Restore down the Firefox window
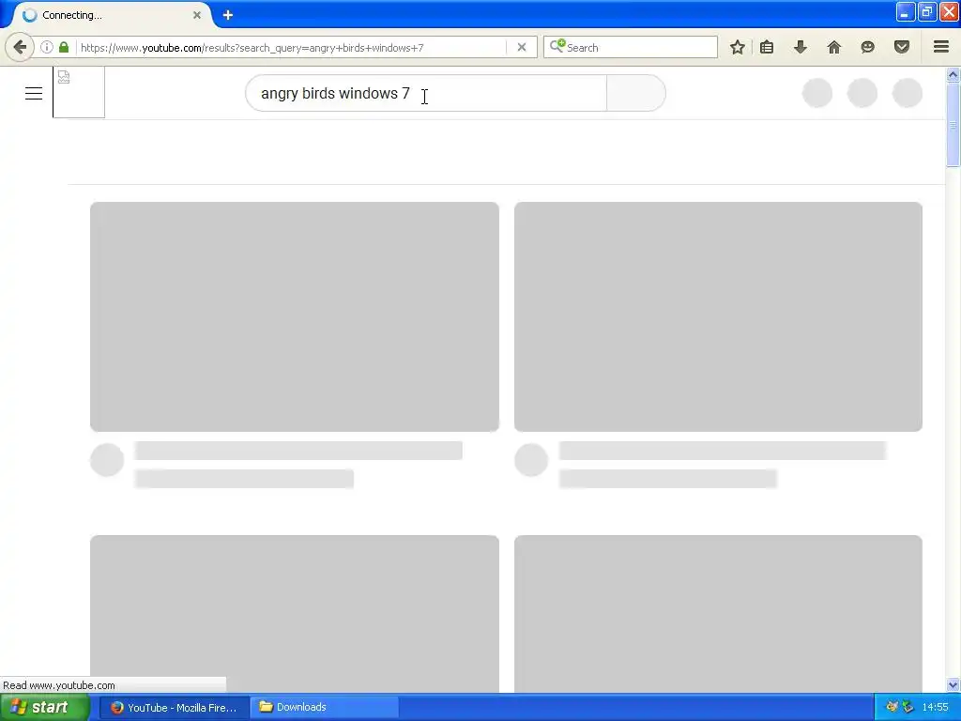961x721 pixels. [x=927, y=12]
